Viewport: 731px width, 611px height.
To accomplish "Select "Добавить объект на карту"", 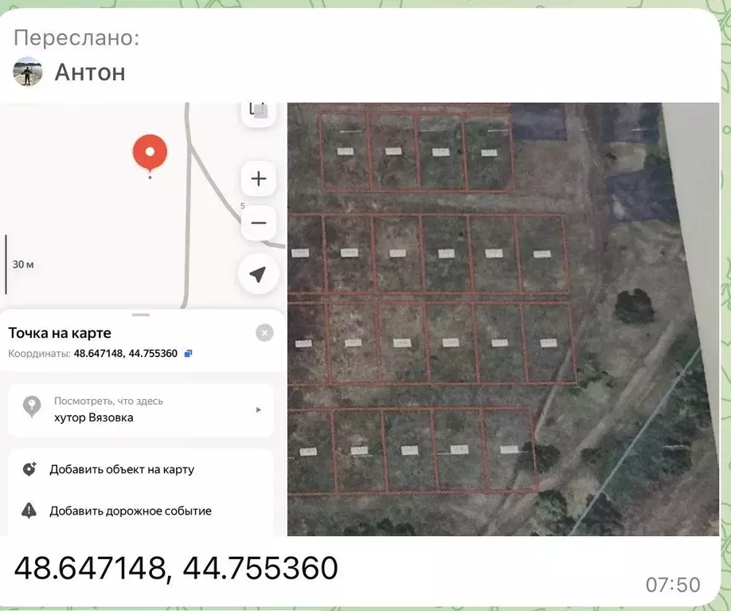I will (122, 469).
